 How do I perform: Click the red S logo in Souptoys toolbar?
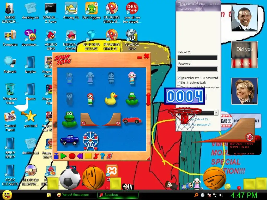(109, 156)
